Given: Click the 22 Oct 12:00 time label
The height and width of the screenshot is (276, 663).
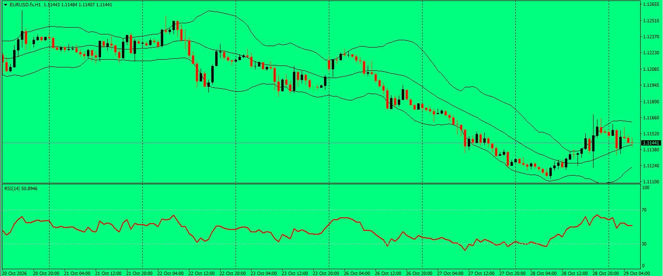Looking at the screenshot, I should pyautogui.click(x=201, y=274).
